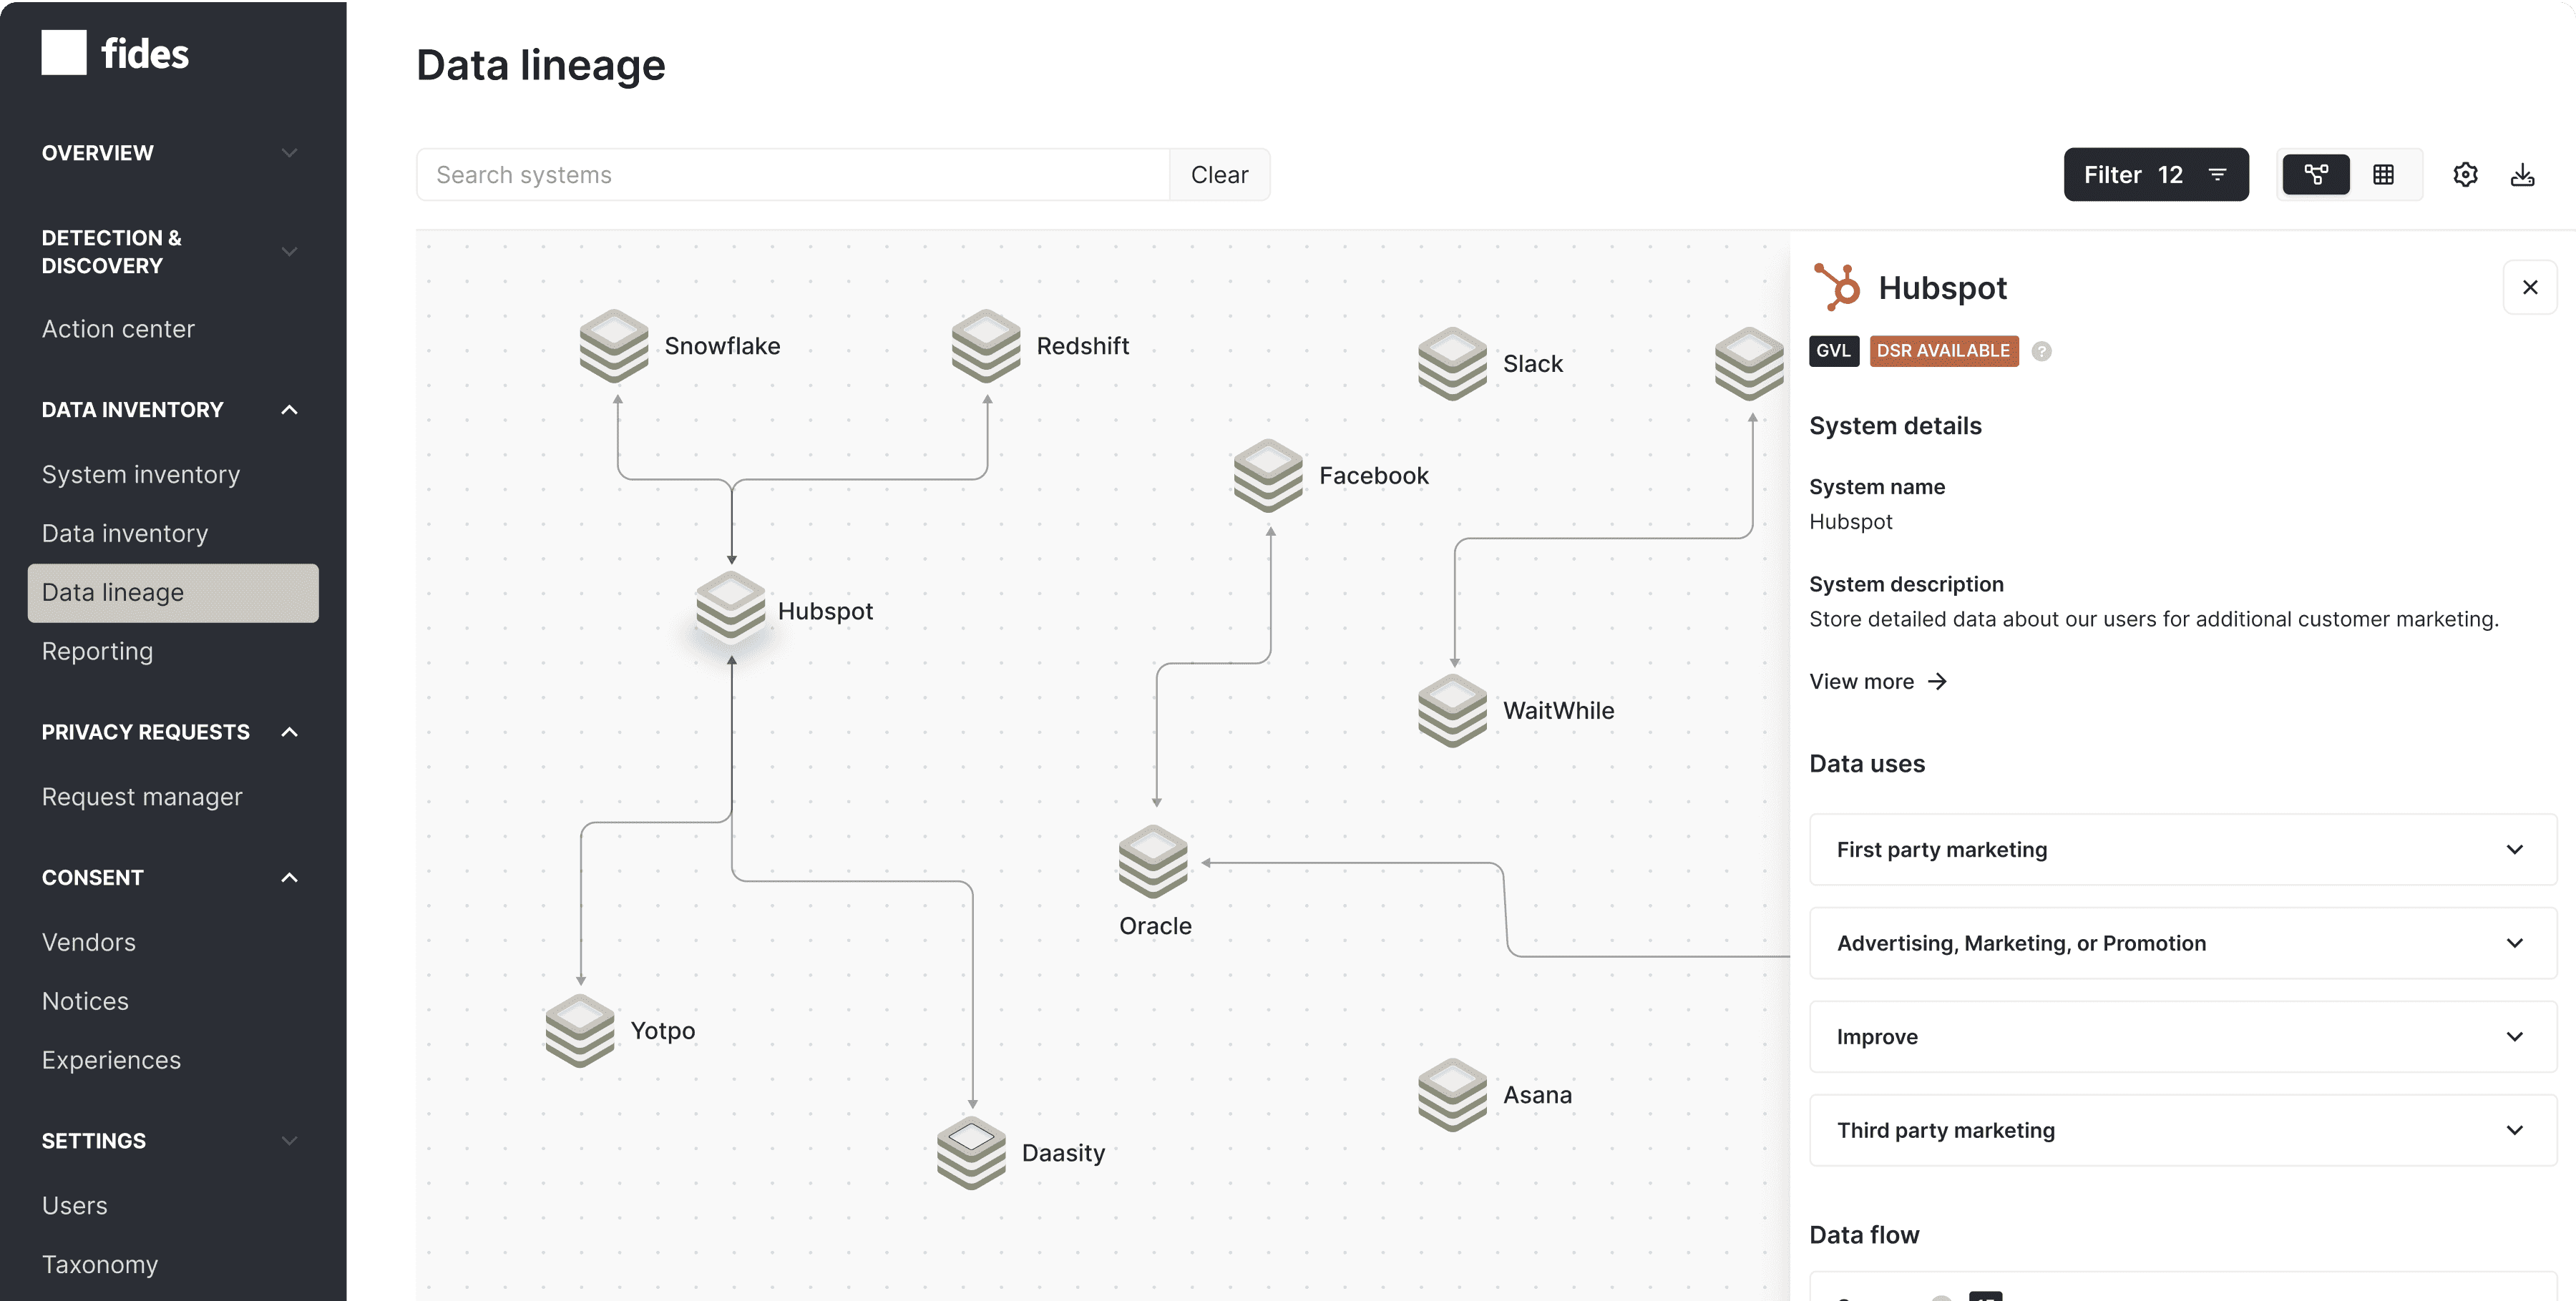Click the filter lines icon in Filter button
This screenshot has width=2576, height=1301.
click(x=2217, y=175)
